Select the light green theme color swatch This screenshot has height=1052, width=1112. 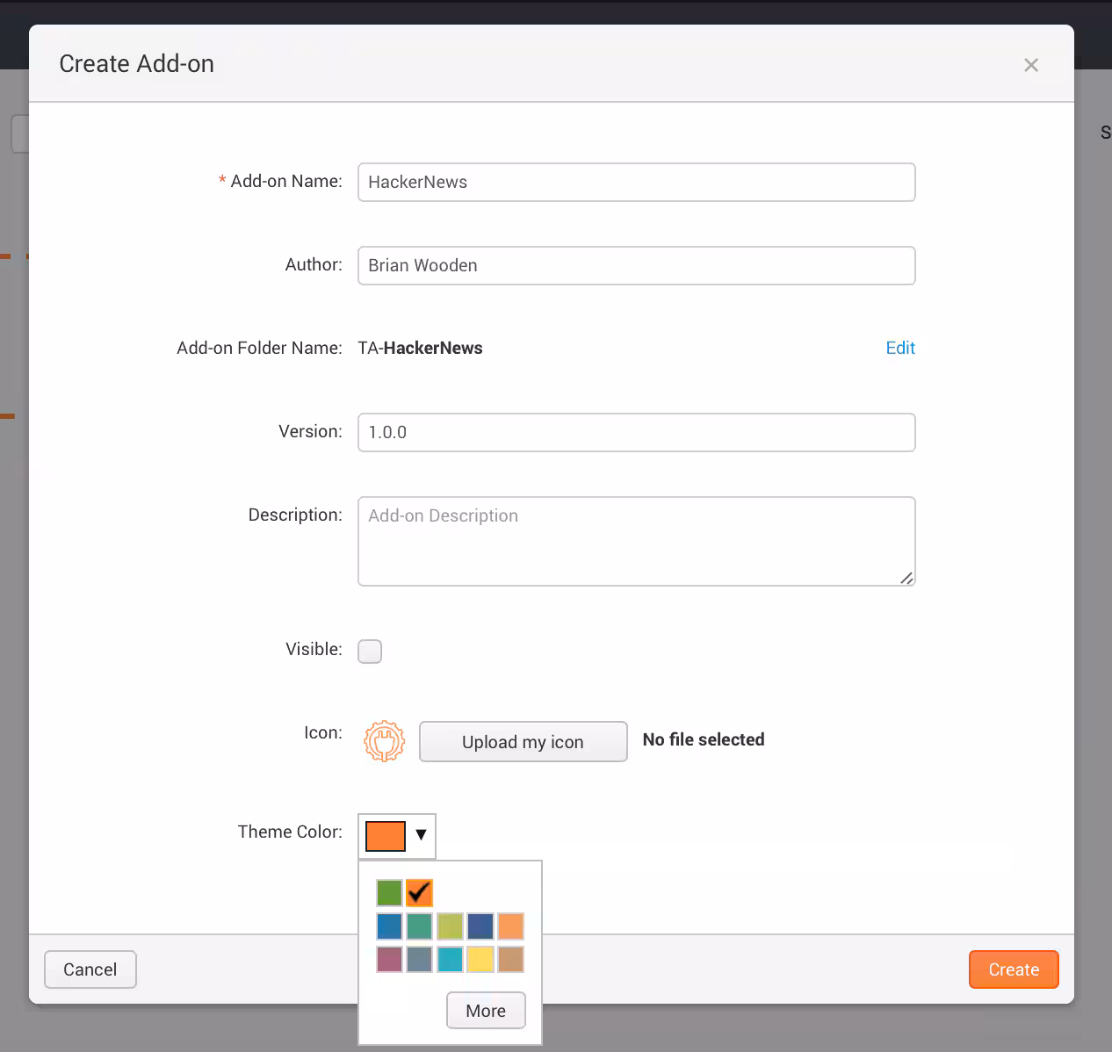tap(450, 926)
